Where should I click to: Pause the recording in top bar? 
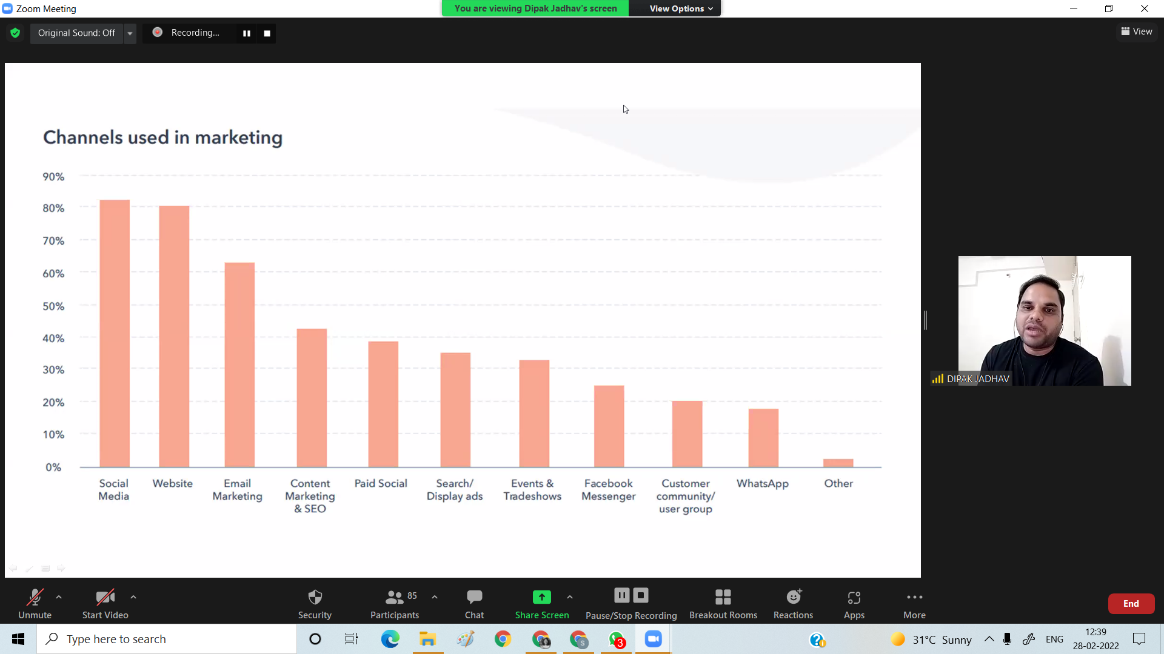[247, 33]
